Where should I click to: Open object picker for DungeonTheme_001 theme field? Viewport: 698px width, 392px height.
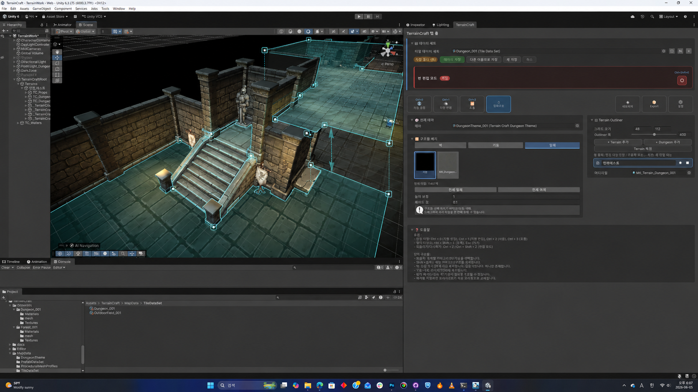577,126
